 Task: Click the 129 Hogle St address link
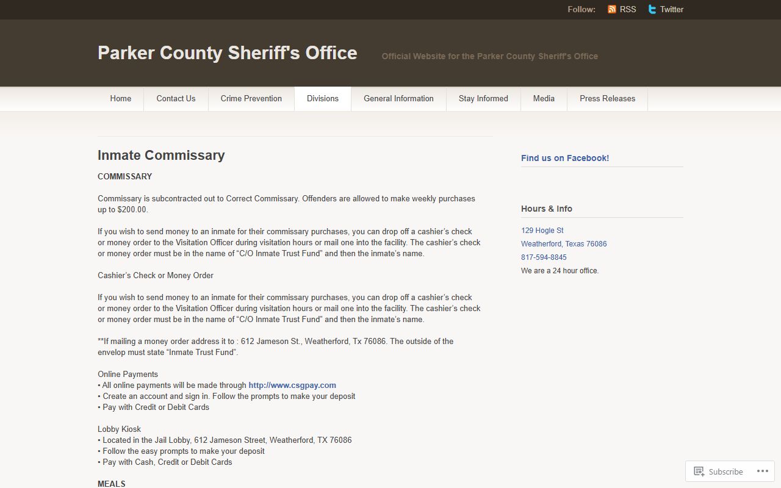tap(542, 231)
